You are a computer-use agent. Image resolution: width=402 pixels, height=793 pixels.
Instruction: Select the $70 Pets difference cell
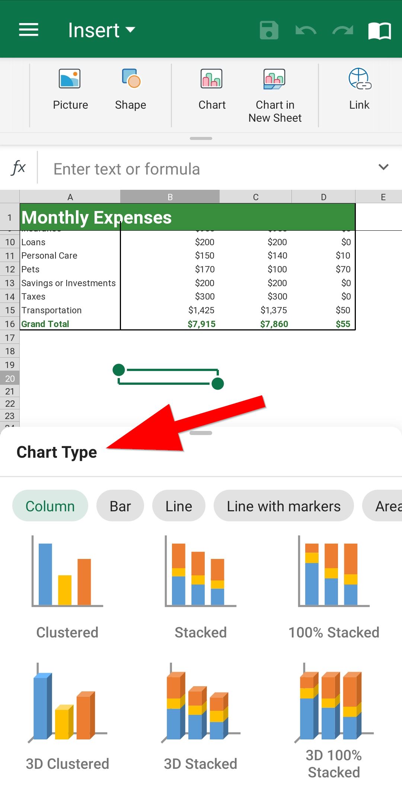click(324, 269)
